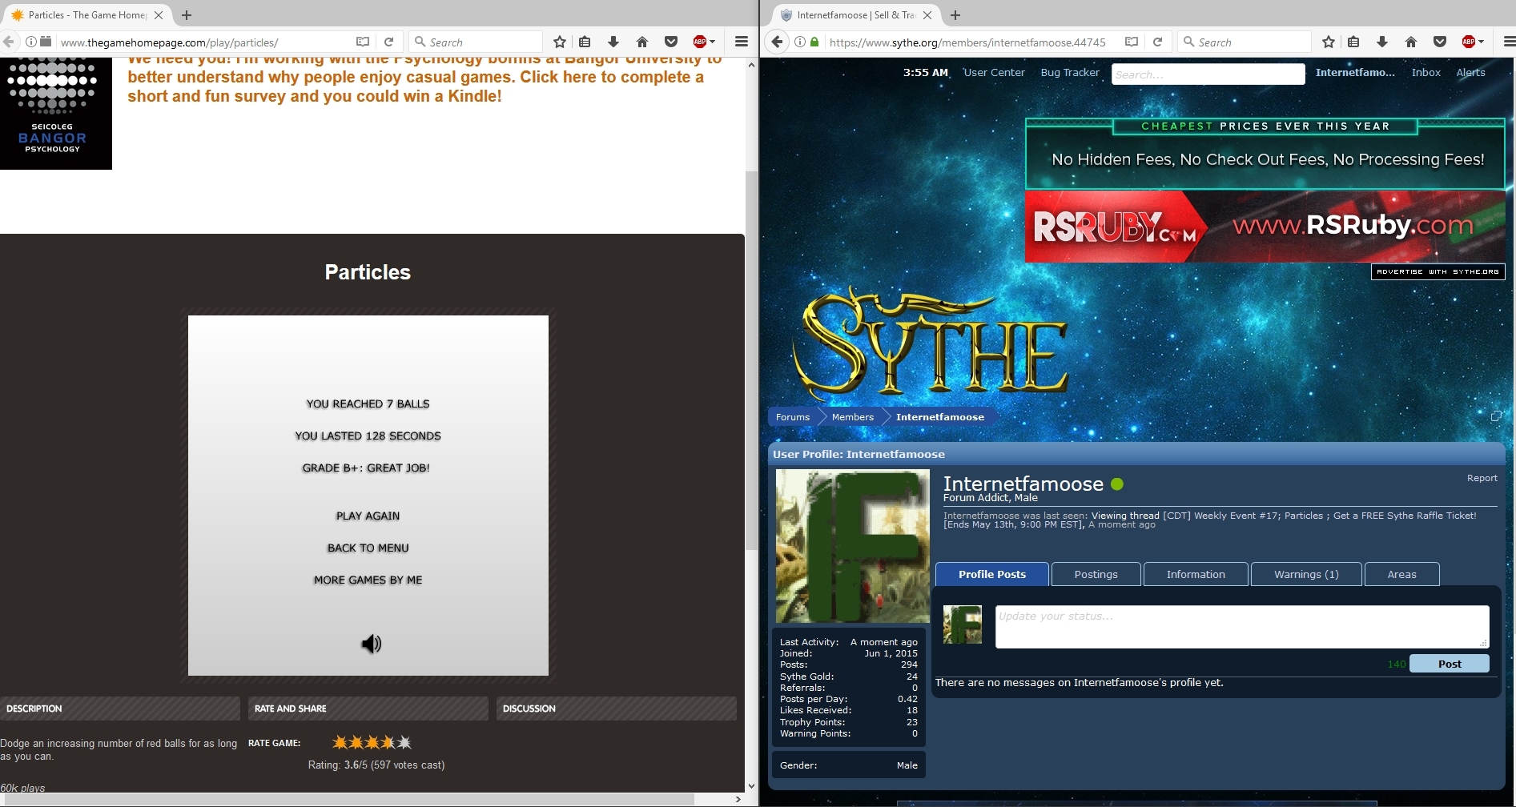
Task: Open bookmarks list icon in left browser
Action: 585,42
